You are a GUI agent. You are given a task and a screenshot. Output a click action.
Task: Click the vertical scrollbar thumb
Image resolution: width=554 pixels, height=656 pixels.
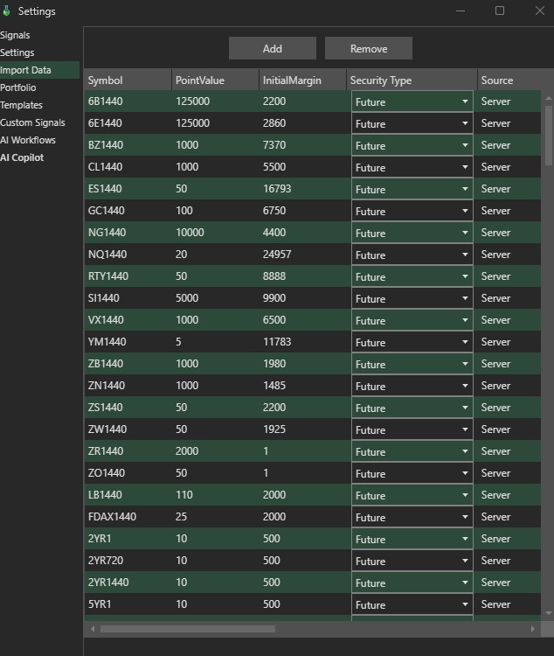click(x=549, y=135)
